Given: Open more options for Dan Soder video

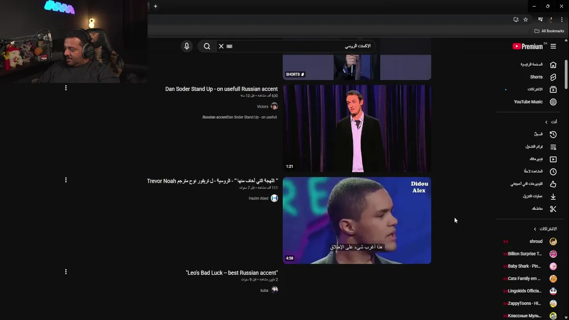Looking at the screenshot, I should [x=66, y=88].
